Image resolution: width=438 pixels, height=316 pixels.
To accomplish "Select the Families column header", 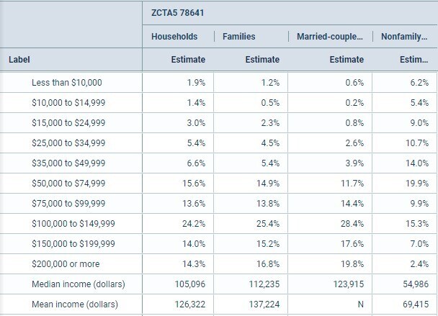I will [239, 36].
